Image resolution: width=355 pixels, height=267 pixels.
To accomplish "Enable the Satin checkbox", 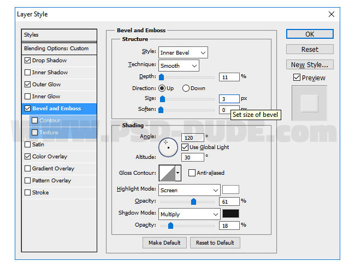I will point(27,144).
